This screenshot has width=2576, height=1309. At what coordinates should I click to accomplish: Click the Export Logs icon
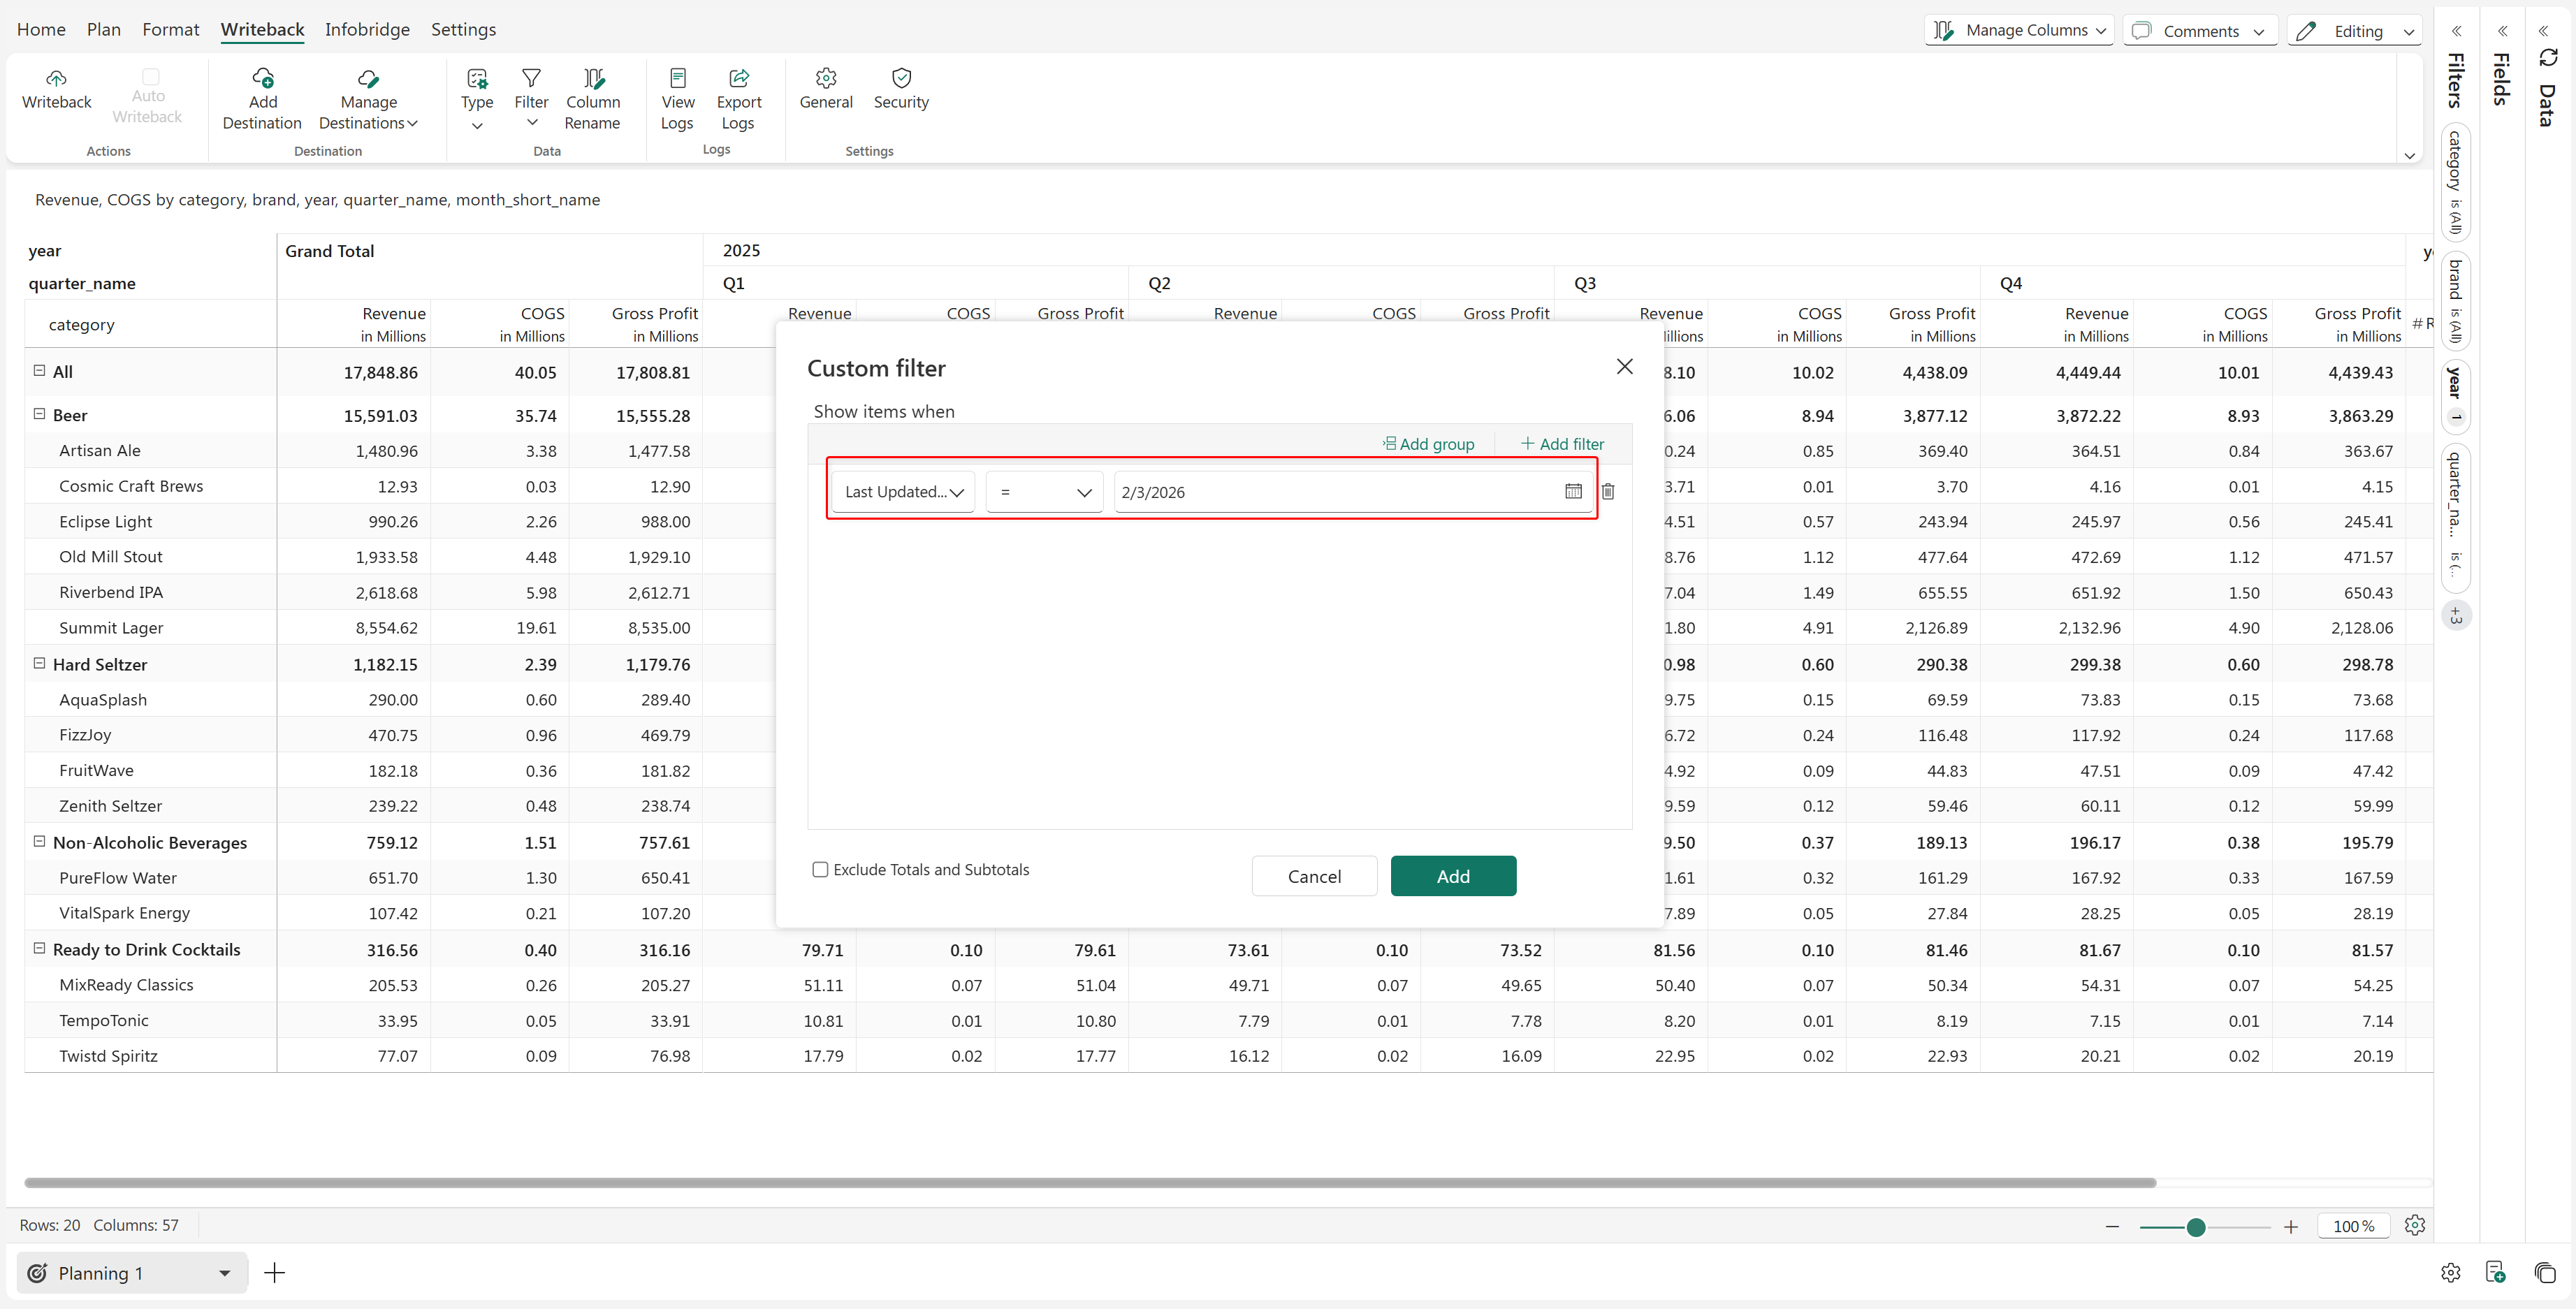[x=739, y=78]
